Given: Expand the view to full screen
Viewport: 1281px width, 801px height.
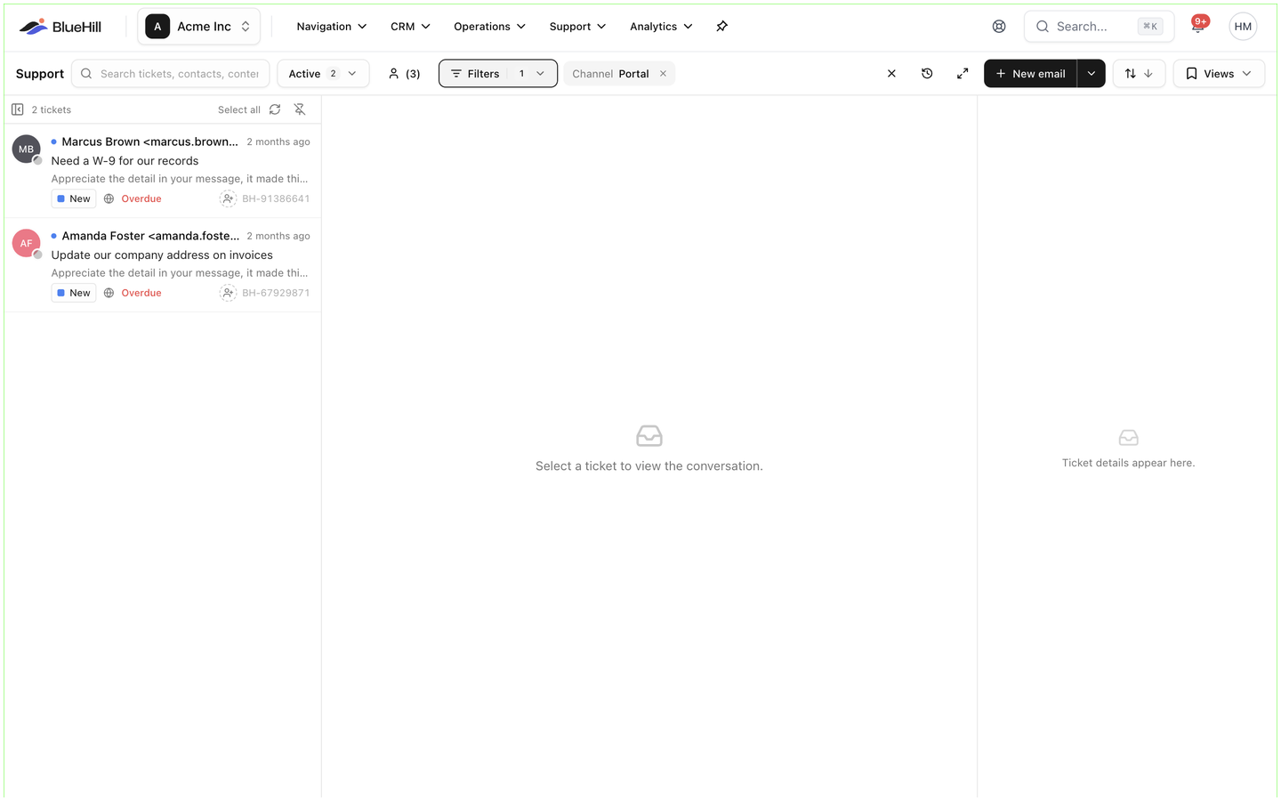Looking at the screenshot, I should [963, 74].
